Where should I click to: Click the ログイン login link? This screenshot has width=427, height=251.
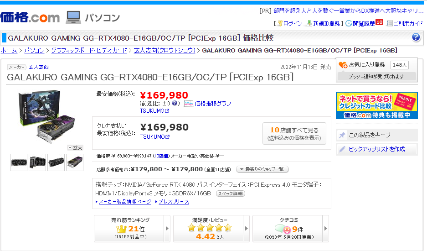[x=293, y=23]
